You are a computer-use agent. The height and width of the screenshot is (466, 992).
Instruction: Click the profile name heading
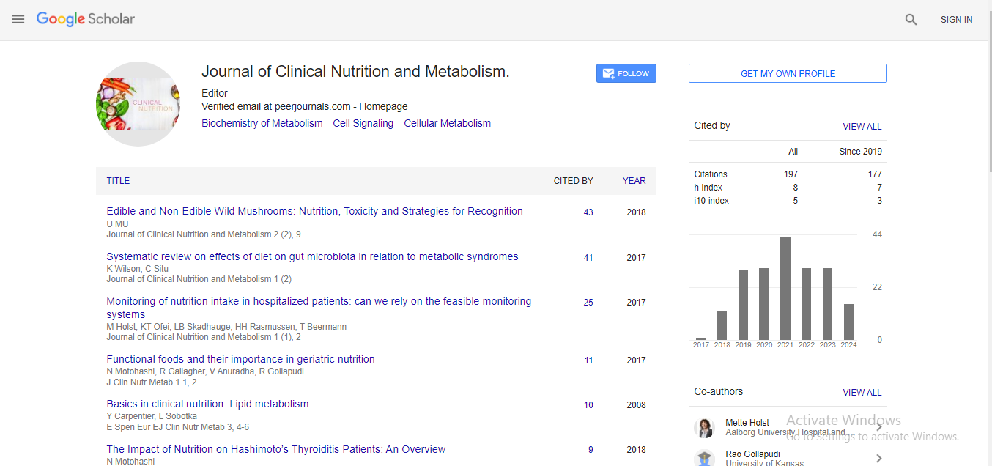(355, 72)
